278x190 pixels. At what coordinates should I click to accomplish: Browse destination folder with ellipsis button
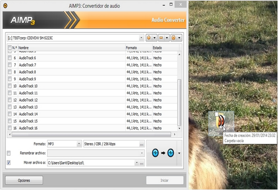pyautogui.click(x=141, y=163)
